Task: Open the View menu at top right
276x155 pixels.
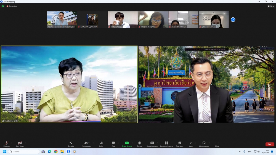Action: click(271, 6)
